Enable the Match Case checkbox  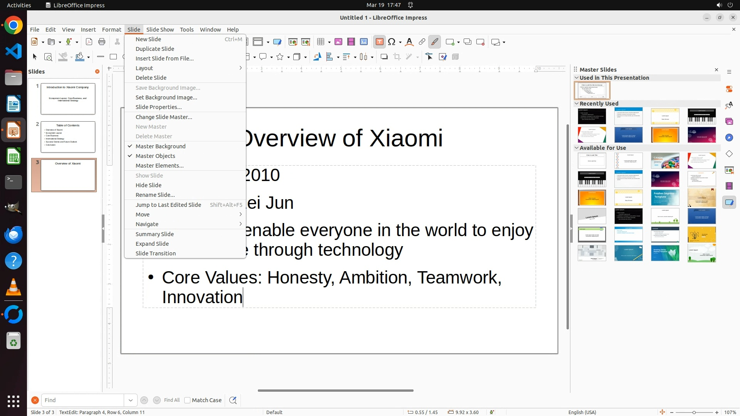[x=187, y=400]
